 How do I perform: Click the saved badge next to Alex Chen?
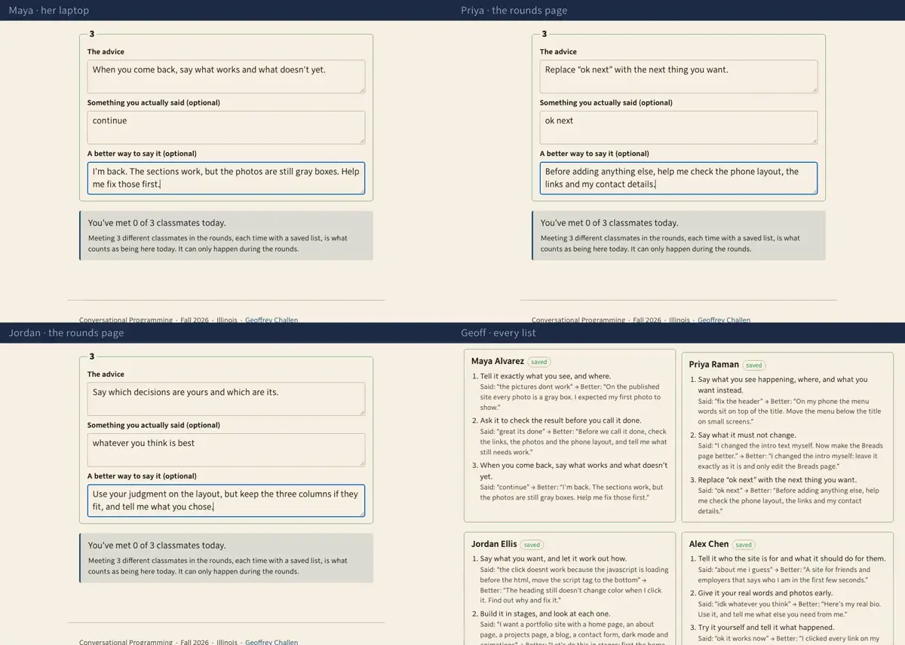pos(744,545)
